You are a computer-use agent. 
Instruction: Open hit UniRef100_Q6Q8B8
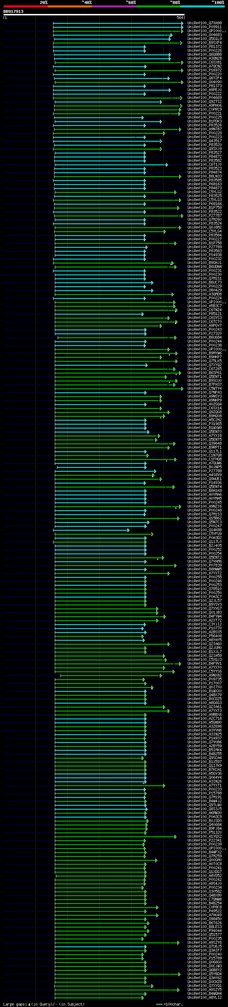coord(204,54)
